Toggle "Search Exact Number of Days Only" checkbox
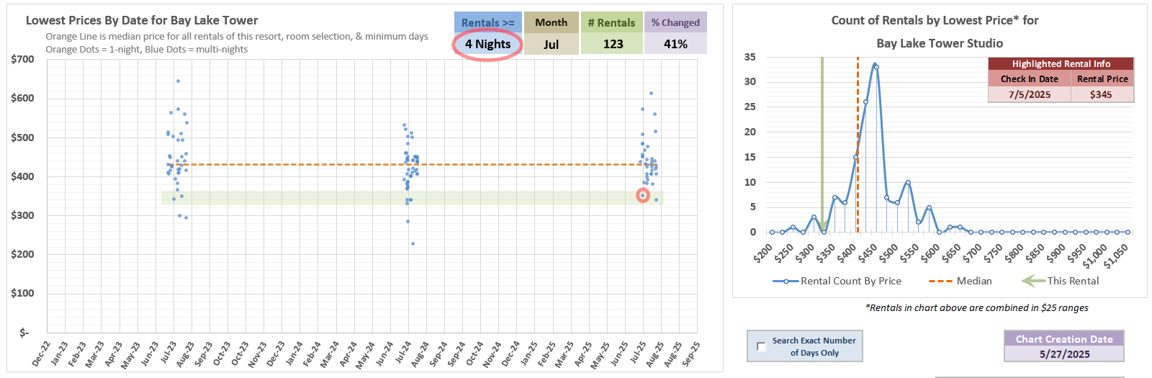The height and width of the screenshot is (378, 1152). coord(761,346)
